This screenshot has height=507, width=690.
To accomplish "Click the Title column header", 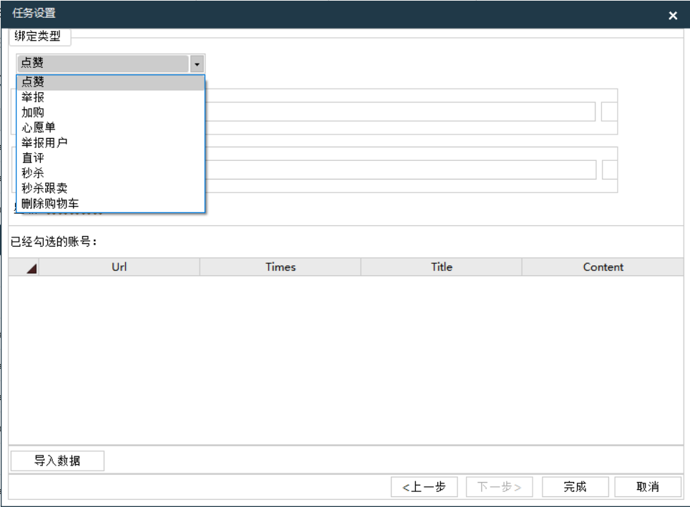I will pos(442,267).
